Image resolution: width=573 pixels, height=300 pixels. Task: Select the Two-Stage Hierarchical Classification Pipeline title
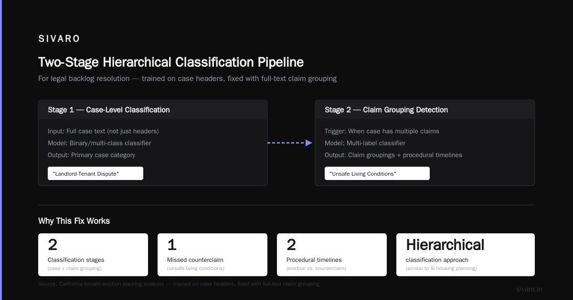point(171,62)
